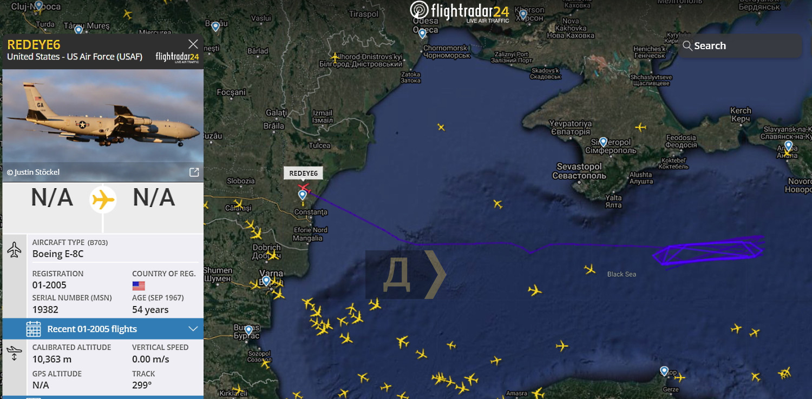The image size is (812, 399).
Task: Select the Kherson airport pin marker
Action: (523, 15)
